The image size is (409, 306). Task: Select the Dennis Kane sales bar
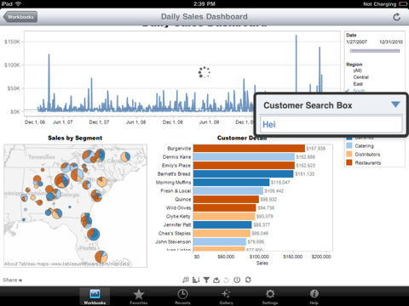[x=244, y=156]
